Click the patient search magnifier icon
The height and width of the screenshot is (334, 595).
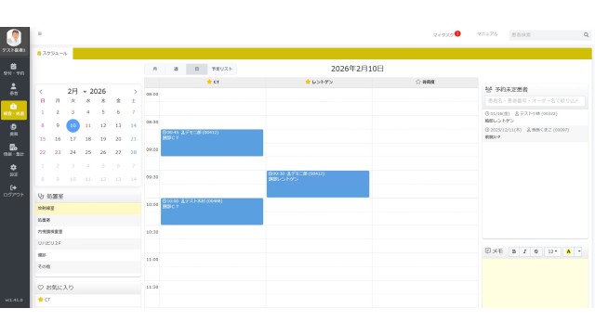(587, 35)
